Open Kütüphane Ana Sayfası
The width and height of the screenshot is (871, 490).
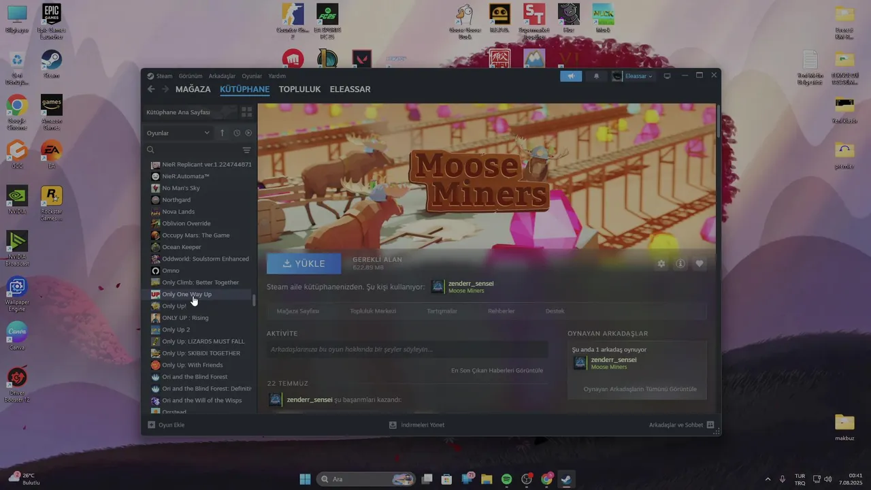(178, 112)
